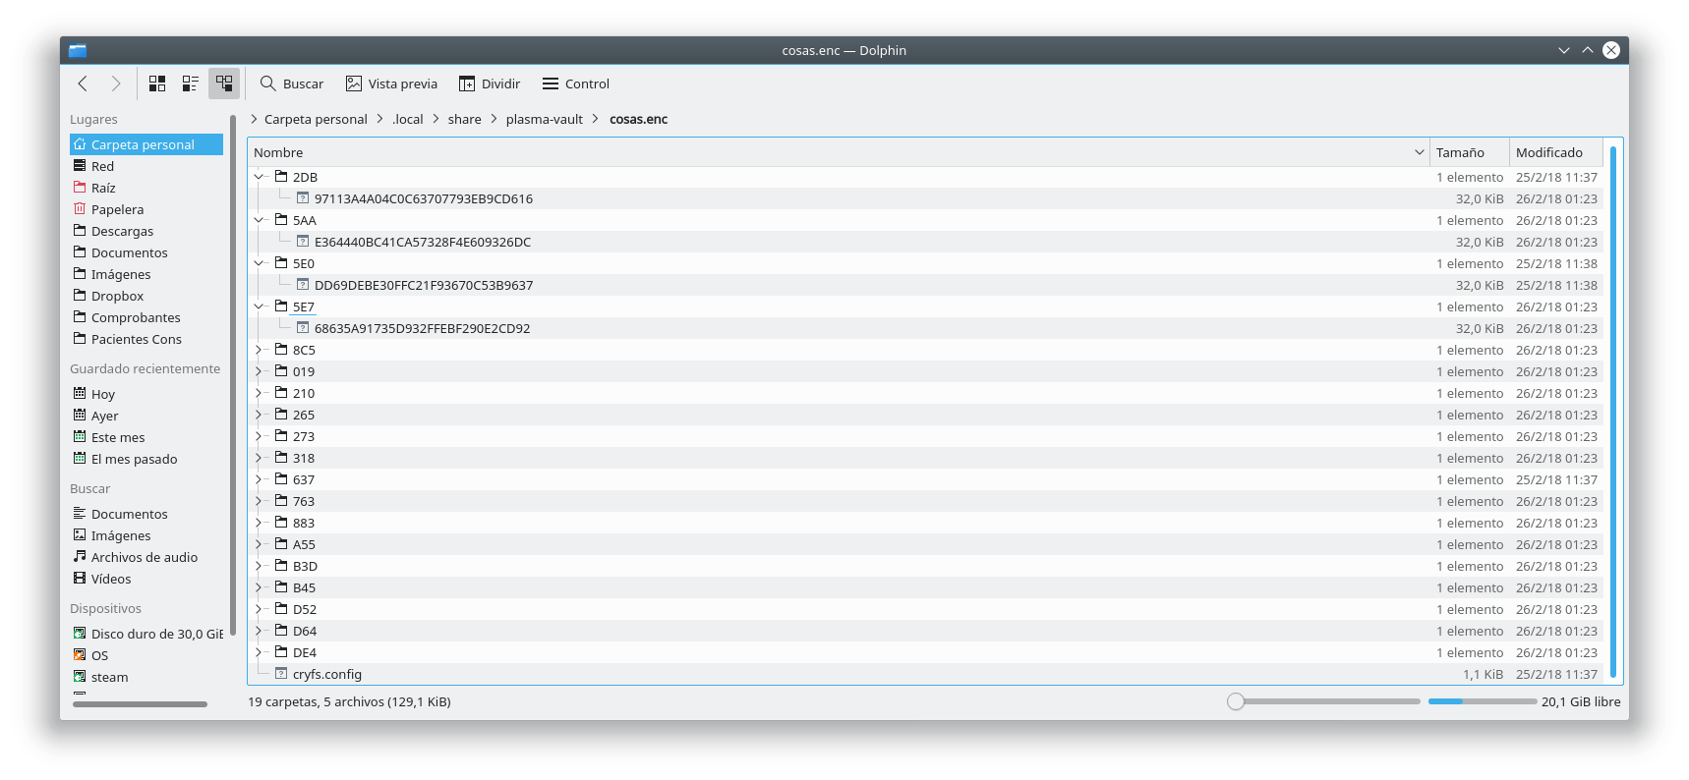Select the 883 folder row
The image size is (1689, 780).
pyautogui.click(x=926, y=523)
